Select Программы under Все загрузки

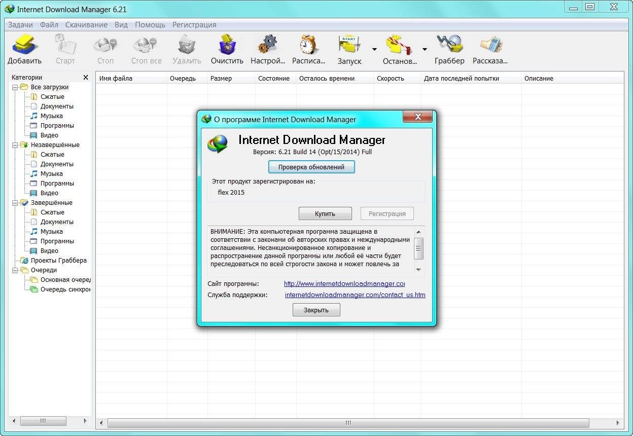coord(57,126)
